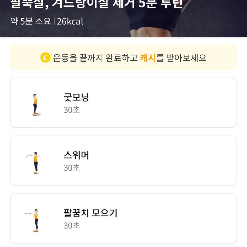Click the yellow cash coin icon
The width and height of the screenshot is (247, 247).
tap(45, 58)
